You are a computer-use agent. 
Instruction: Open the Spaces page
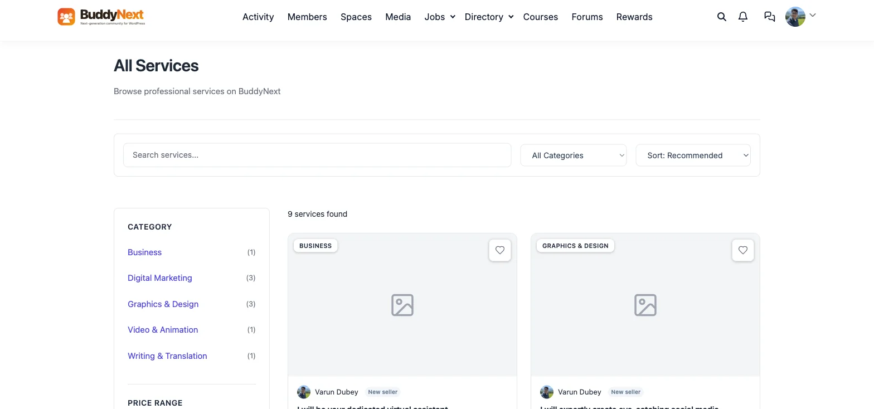pyautogui.click(x=356, y=17)
